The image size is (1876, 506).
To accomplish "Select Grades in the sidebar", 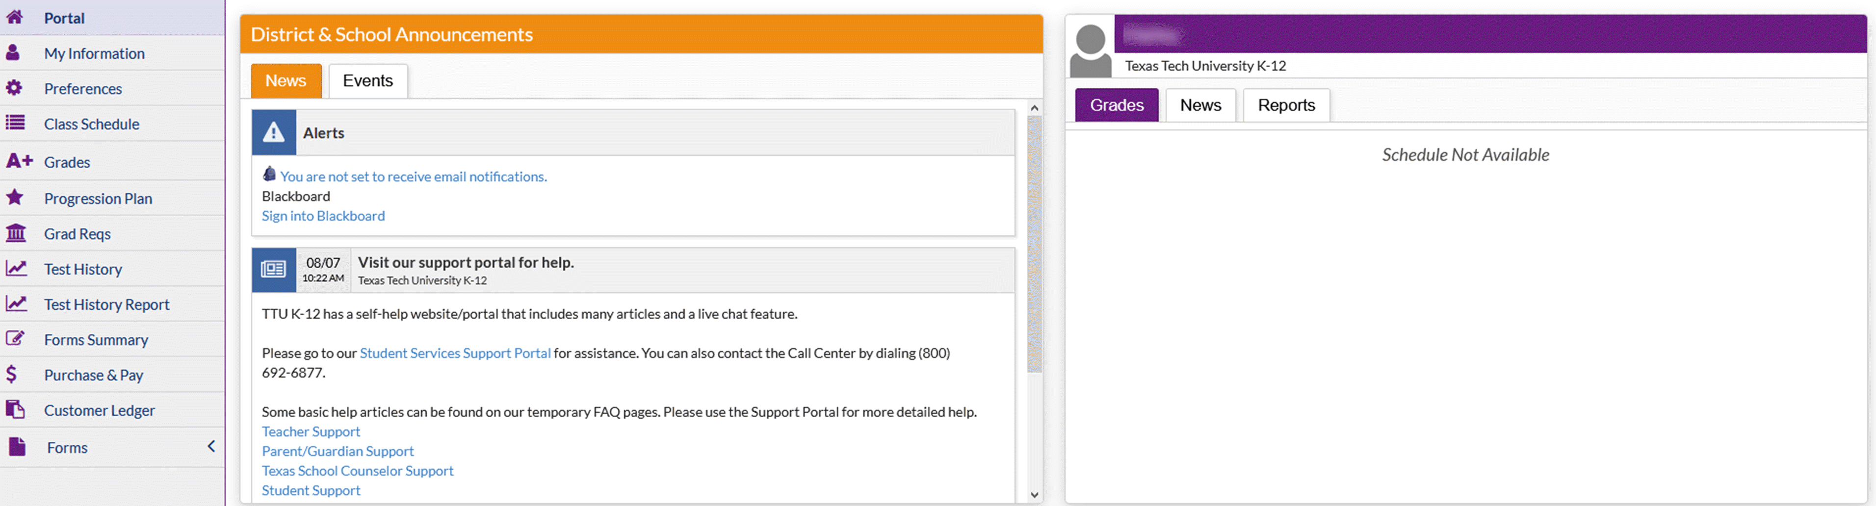I will pos(112,161).
